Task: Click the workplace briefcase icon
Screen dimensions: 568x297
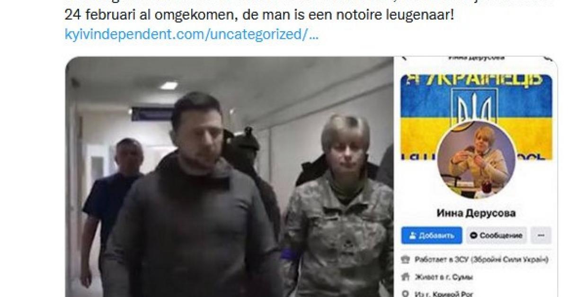Action: 405,260
